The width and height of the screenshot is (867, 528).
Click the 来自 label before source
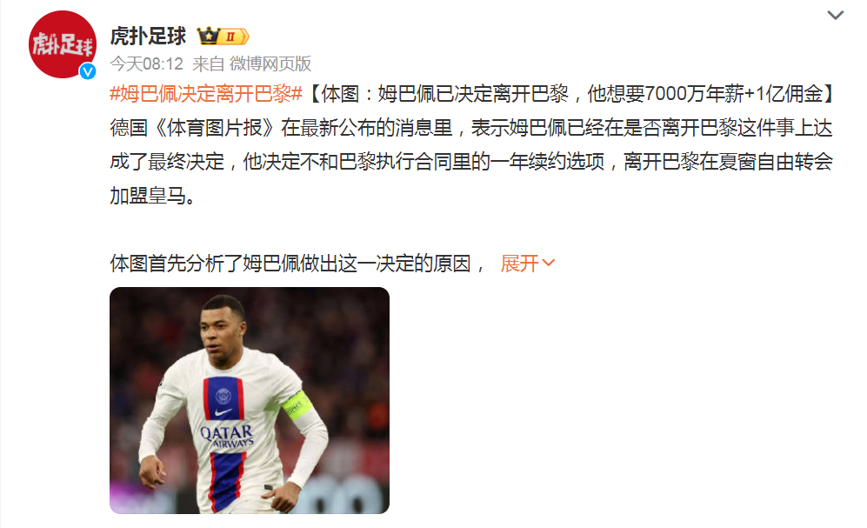pos(208,64)
